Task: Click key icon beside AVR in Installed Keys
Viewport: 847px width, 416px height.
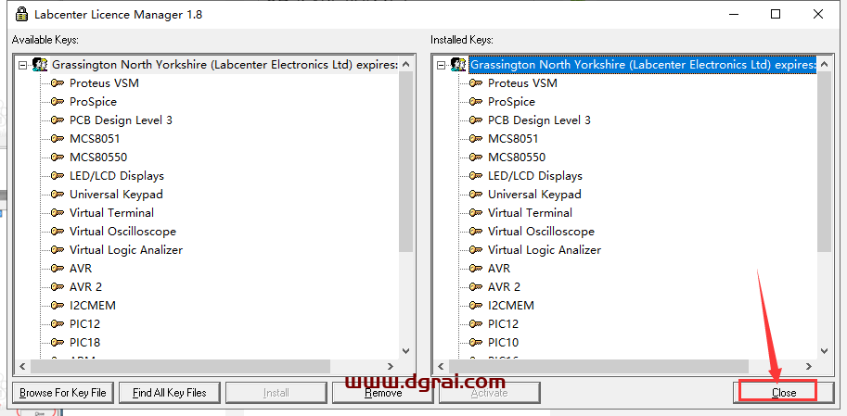Action: click(x=476, y=268)
